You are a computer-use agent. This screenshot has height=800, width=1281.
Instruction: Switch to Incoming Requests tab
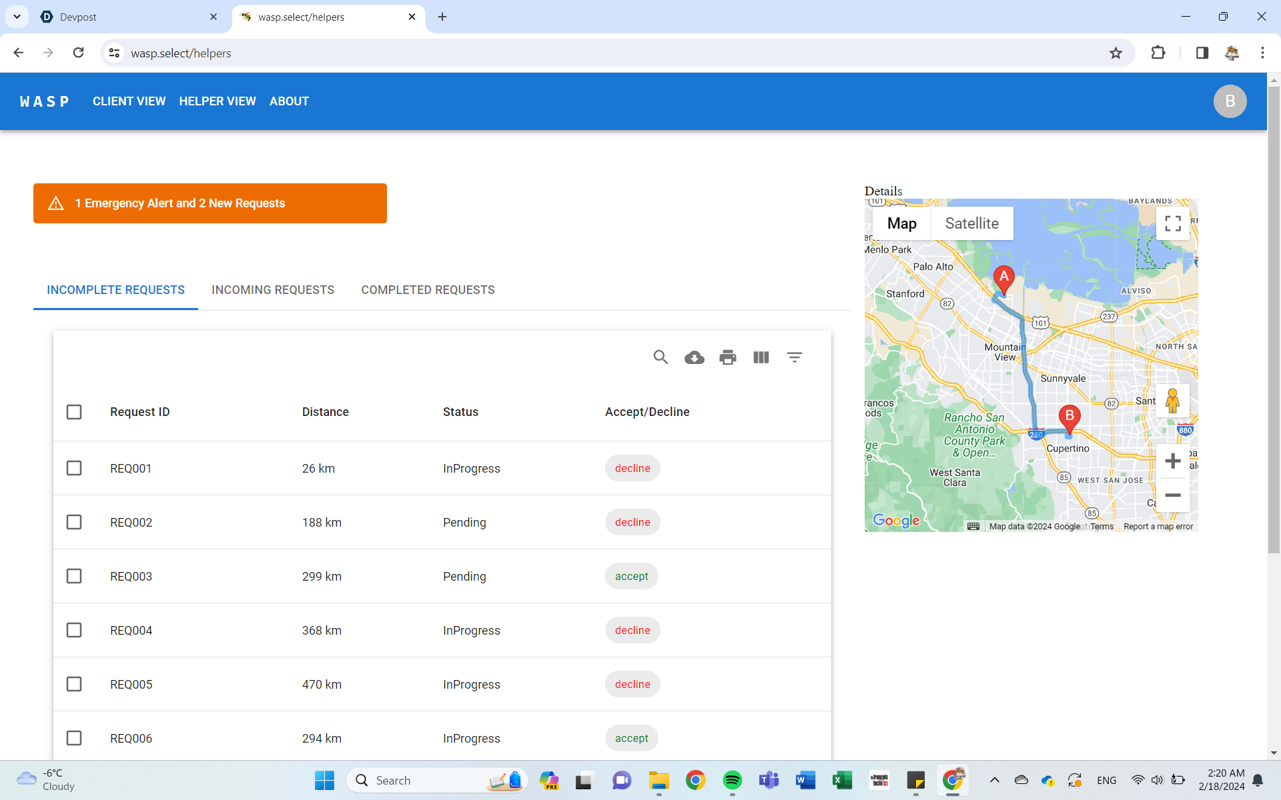273,290
